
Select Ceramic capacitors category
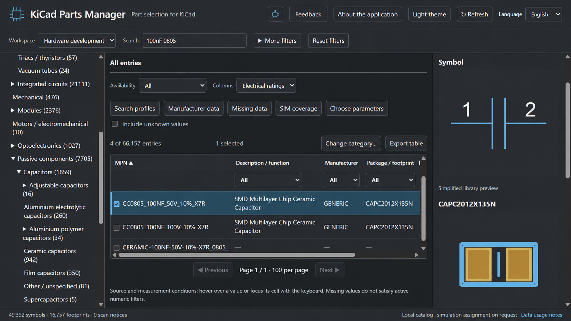tap(50, 255)
